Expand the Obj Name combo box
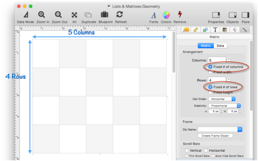258x161 pixels. (240, 129)
